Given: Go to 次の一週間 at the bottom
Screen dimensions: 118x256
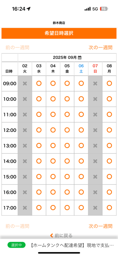Looking at the screenshot, I should (100, 226).
